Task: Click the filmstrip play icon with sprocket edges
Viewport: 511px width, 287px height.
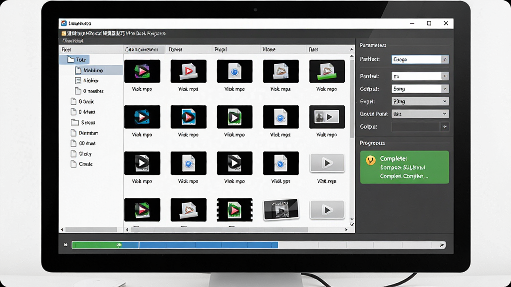Action: click(x=235, y=210)
